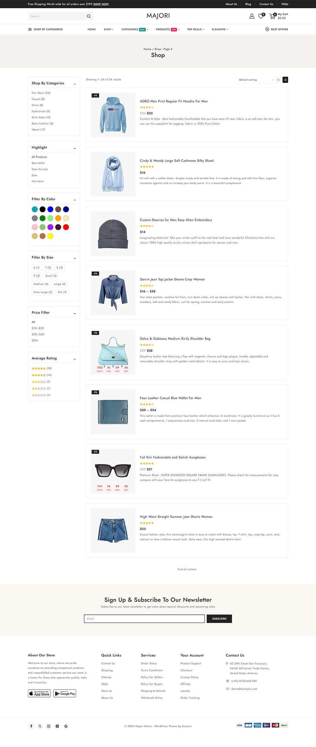This screenshot has height=747, width=316.
Task: Select the red color filter swatch
Action: tap(66, 227)
